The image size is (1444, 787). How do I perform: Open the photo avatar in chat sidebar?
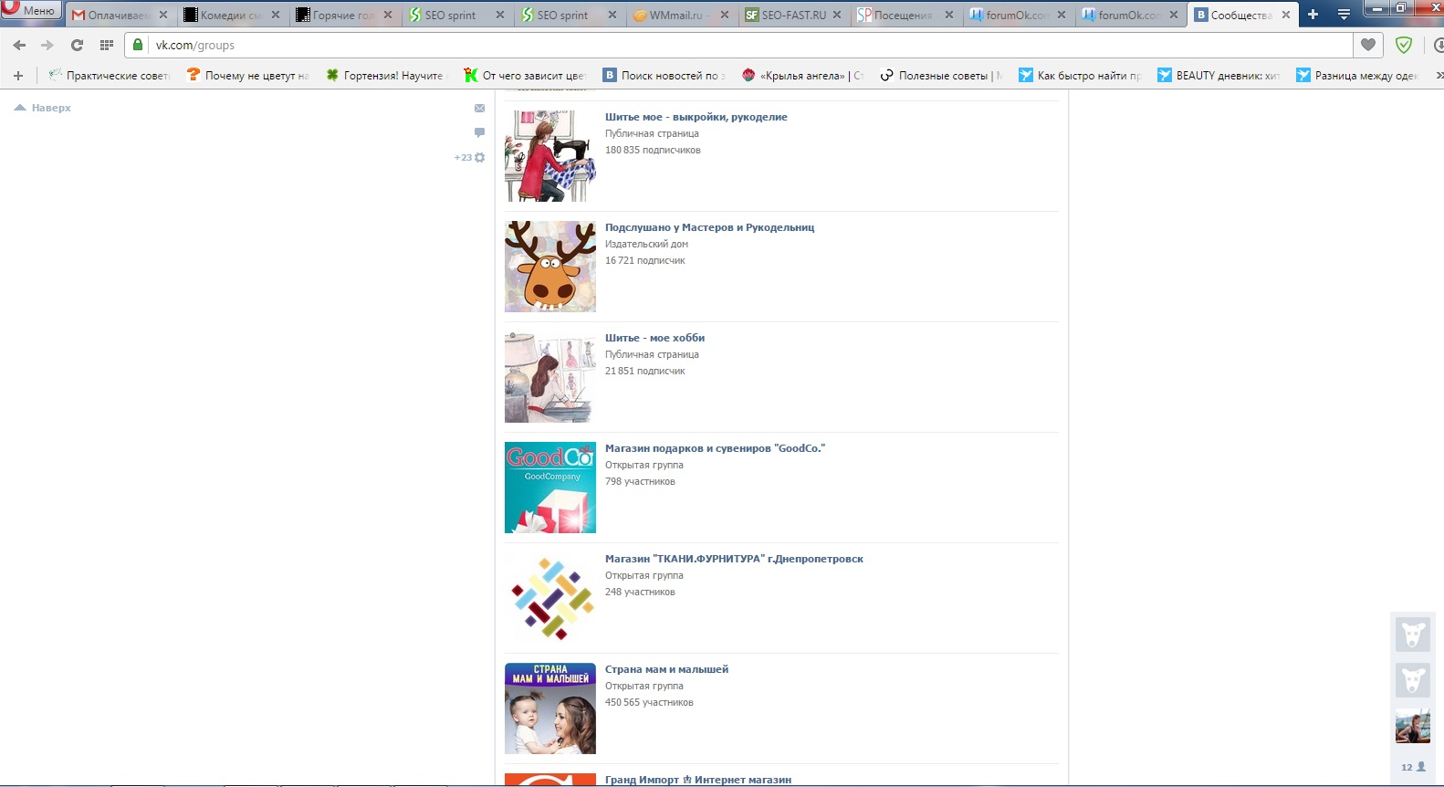1413,726
